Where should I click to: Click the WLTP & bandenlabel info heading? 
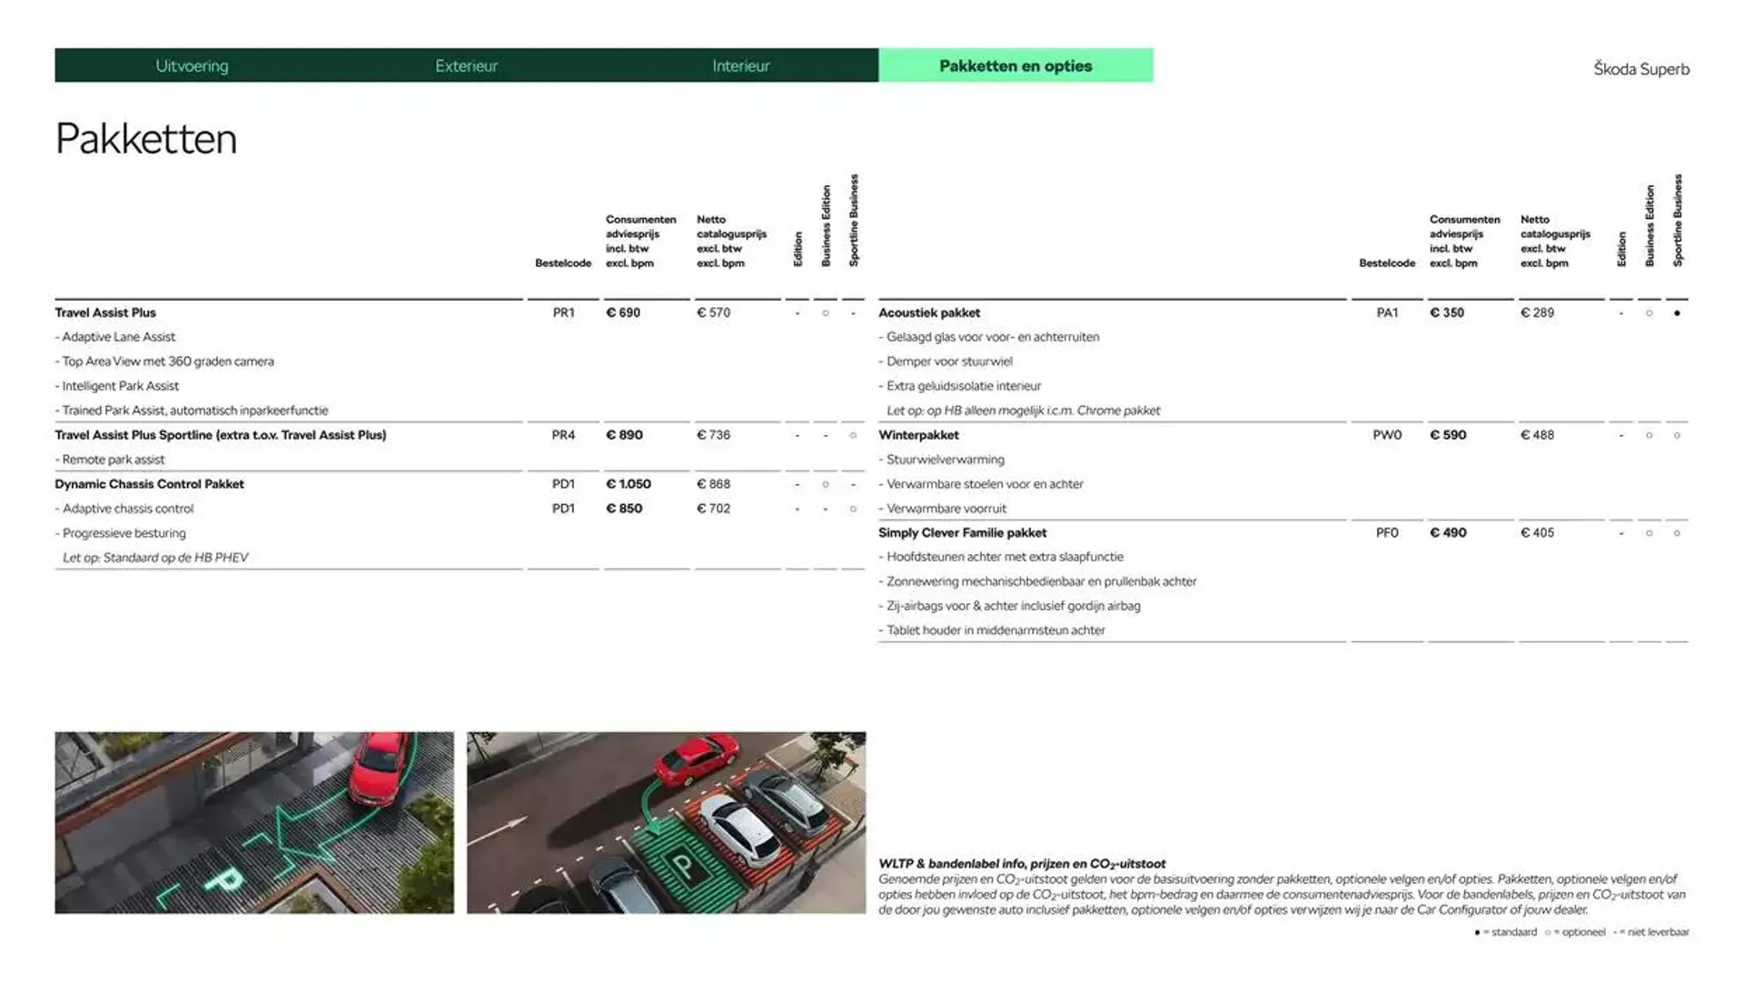[1022, 864]
